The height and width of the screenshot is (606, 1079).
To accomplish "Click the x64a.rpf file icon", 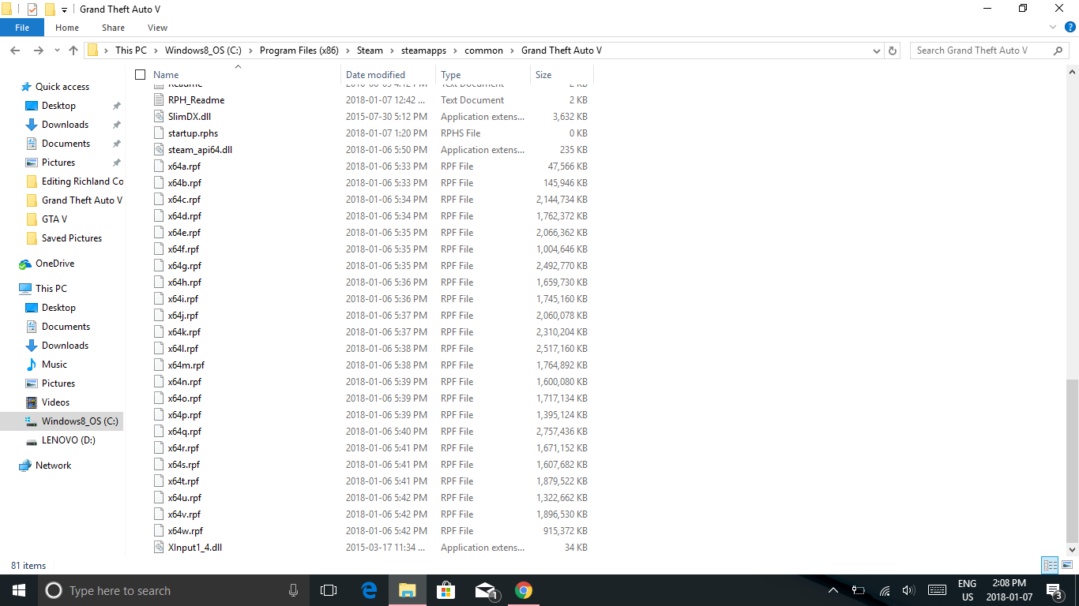I will [159, 166].
